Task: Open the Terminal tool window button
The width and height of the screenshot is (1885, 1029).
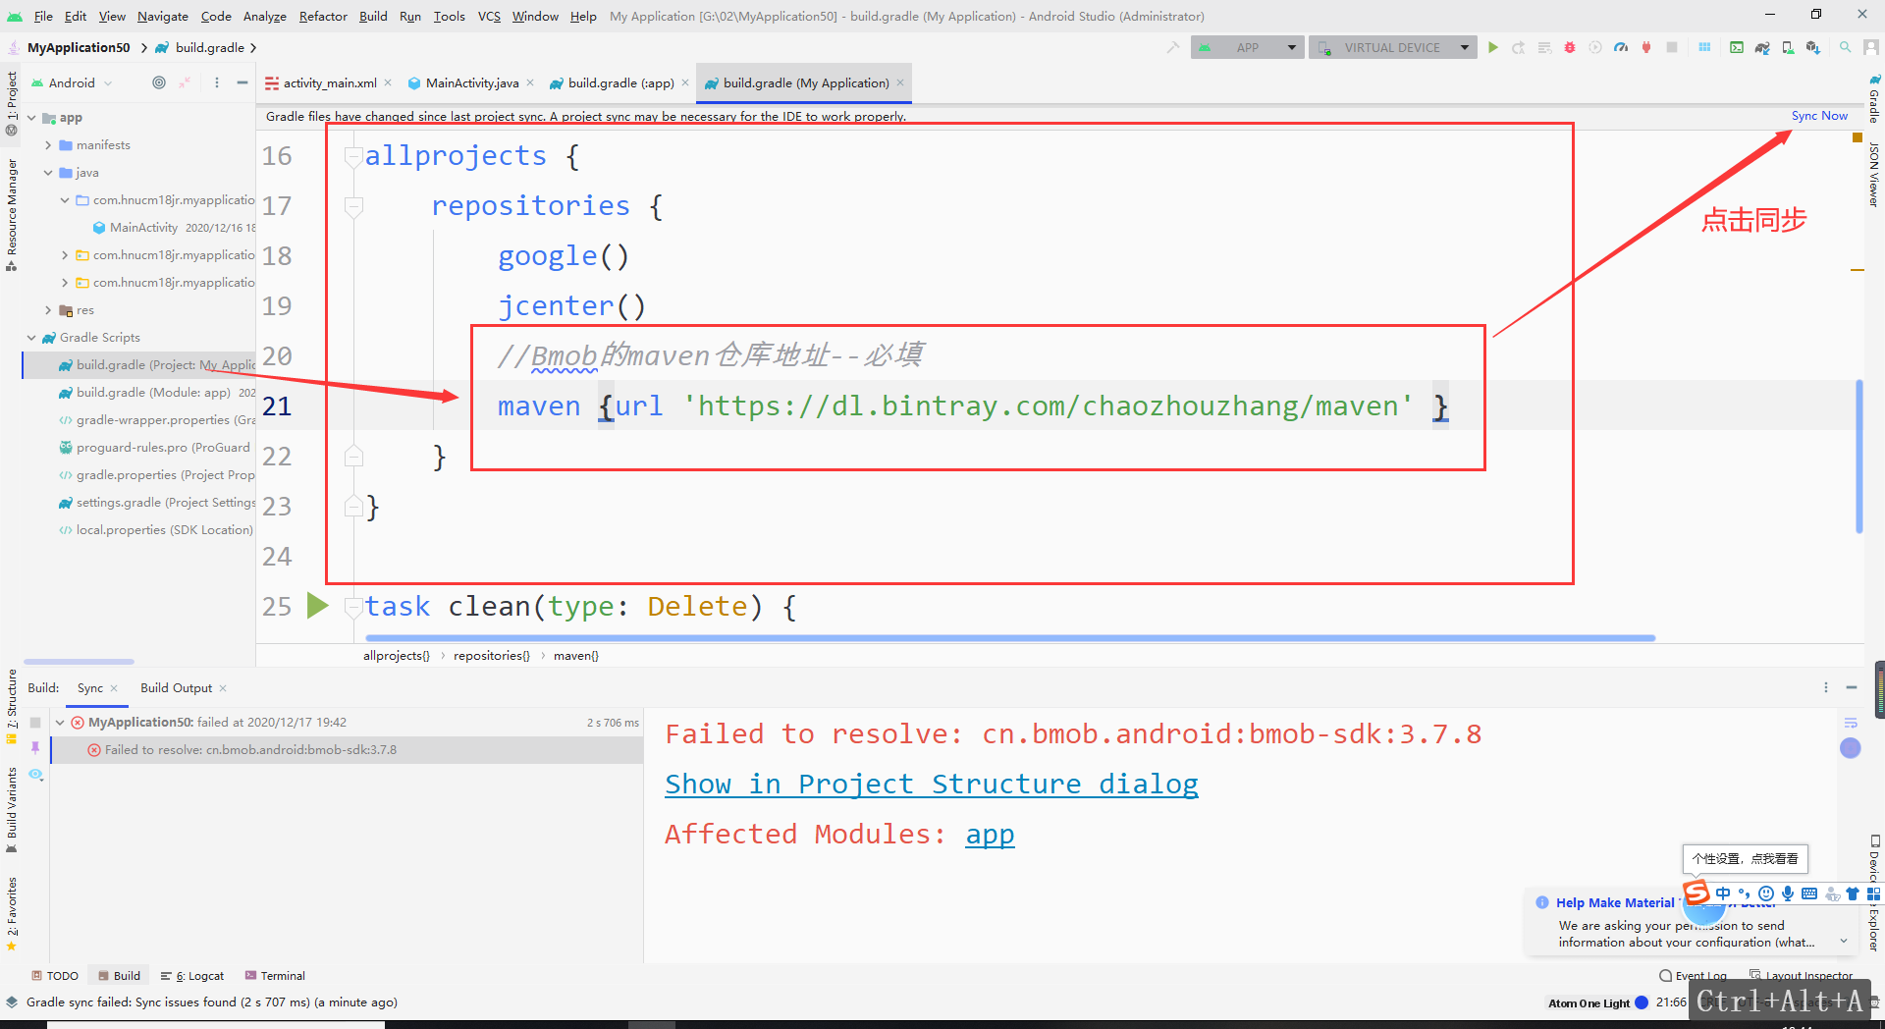Action: point(276,975)
